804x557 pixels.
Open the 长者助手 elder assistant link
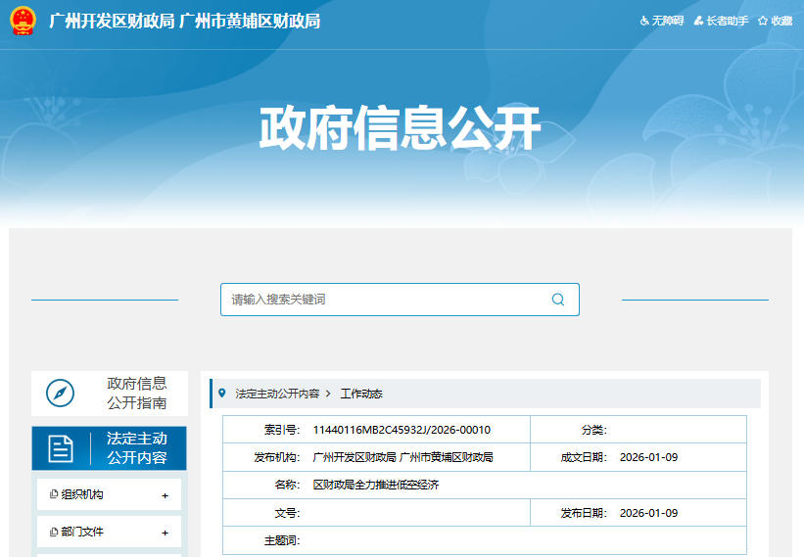point(721,21)
